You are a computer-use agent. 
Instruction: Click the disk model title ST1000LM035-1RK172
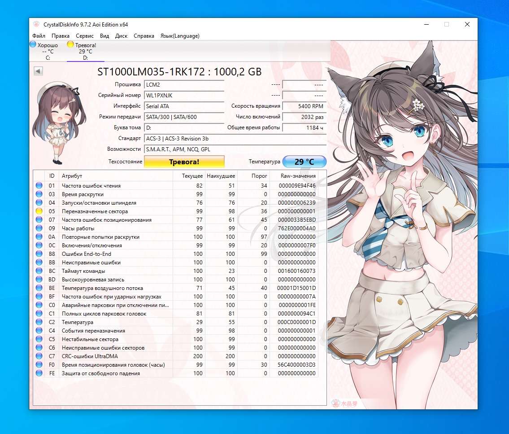pyautogui.click(x=151, y=72)
